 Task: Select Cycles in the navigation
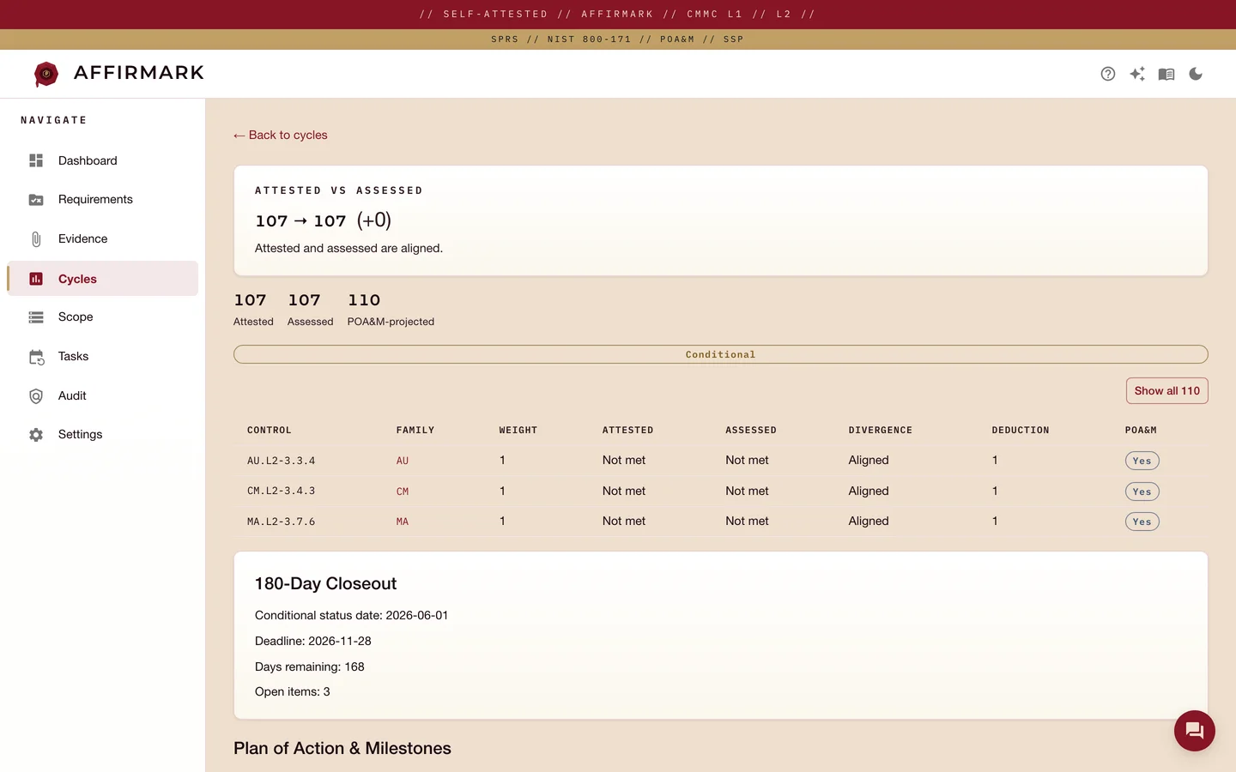coord(102,279)
